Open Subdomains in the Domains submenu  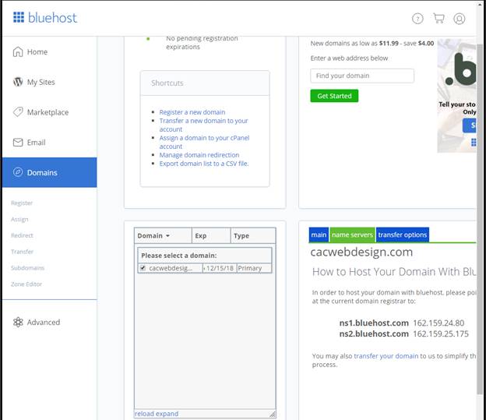(27, 268)
